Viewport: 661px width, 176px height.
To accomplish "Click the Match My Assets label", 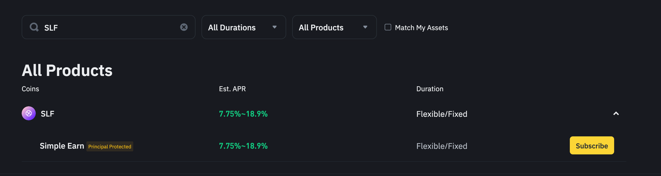I will click(421, 28).
